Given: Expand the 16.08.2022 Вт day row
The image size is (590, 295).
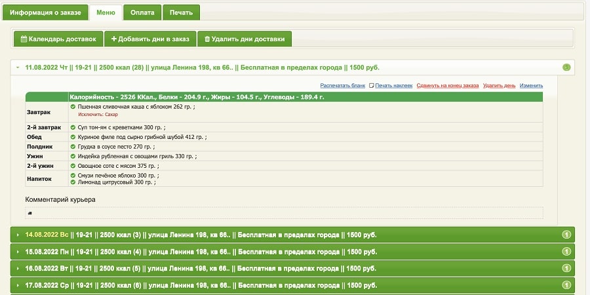Looking at the screenshot, I should click(x=292, y=268).
